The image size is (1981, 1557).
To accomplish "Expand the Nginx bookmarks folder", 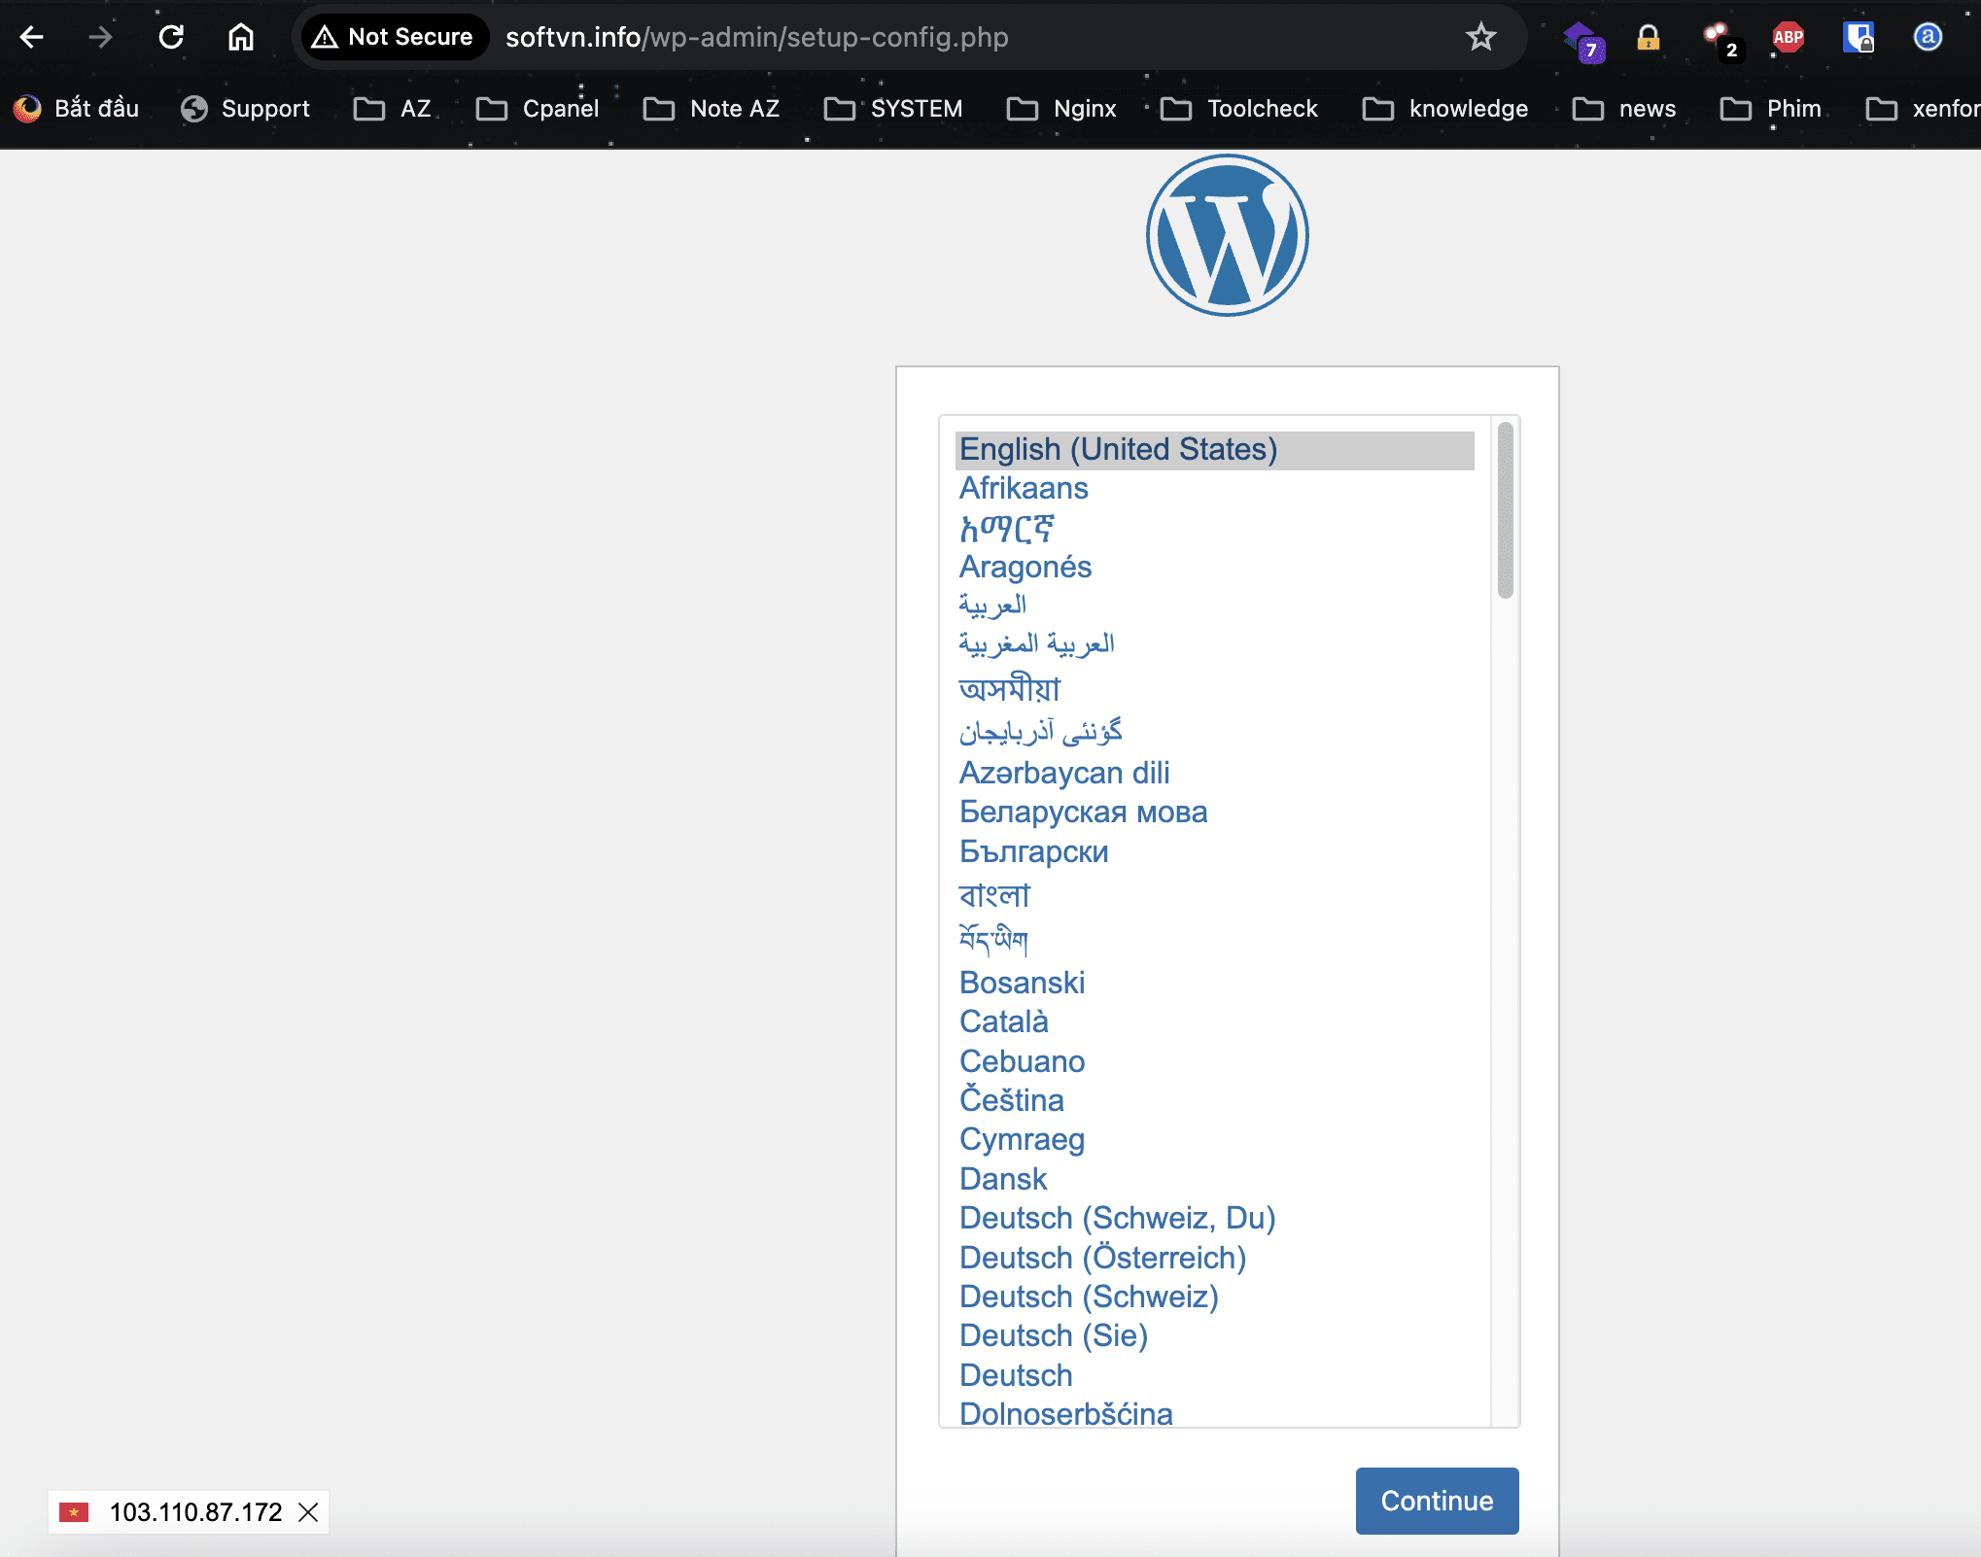I will click(1061, 109).
